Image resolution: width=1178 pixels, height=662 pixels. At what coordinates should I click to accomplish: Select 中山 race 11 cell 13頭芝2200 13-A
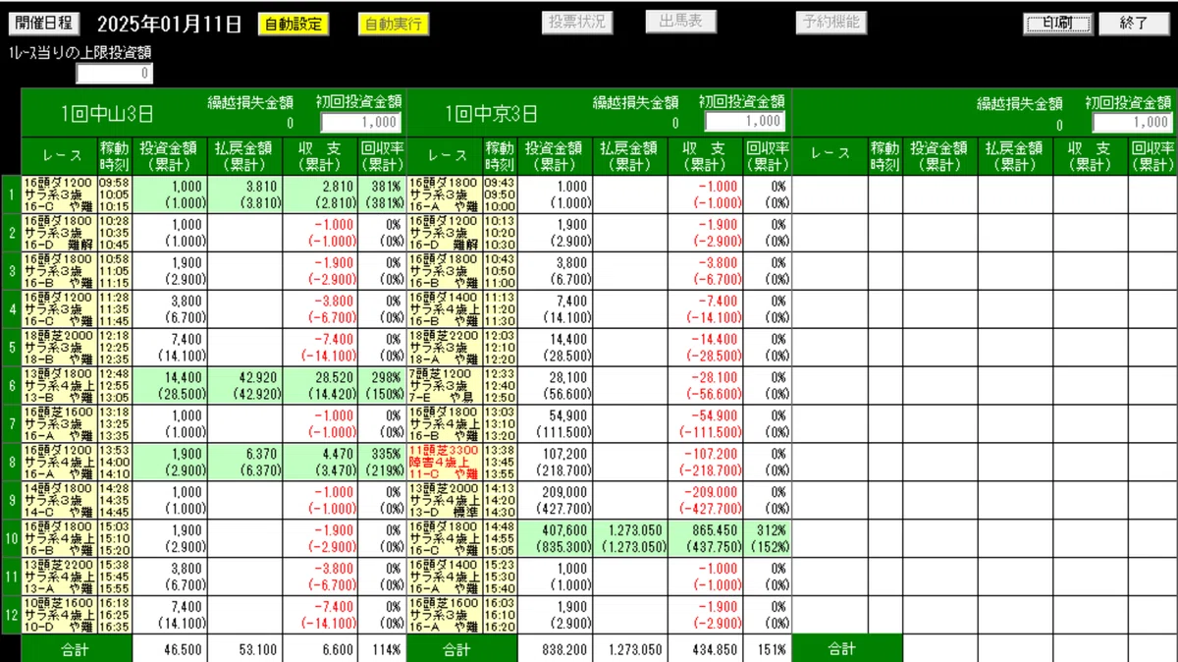point(59,577)
